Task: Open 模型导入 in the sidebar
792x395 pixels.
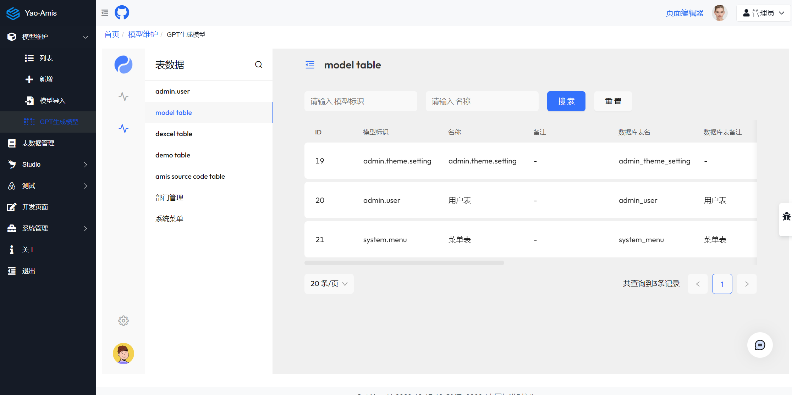Action: pos(52,101)
